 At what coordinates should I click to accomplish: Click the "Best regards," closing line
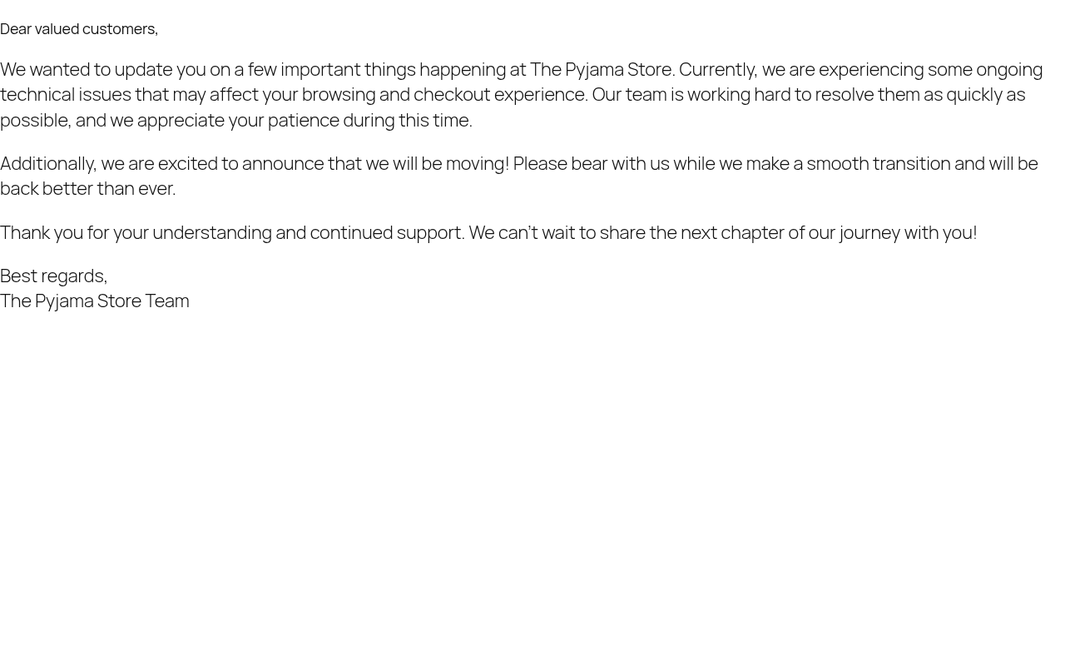53,276
